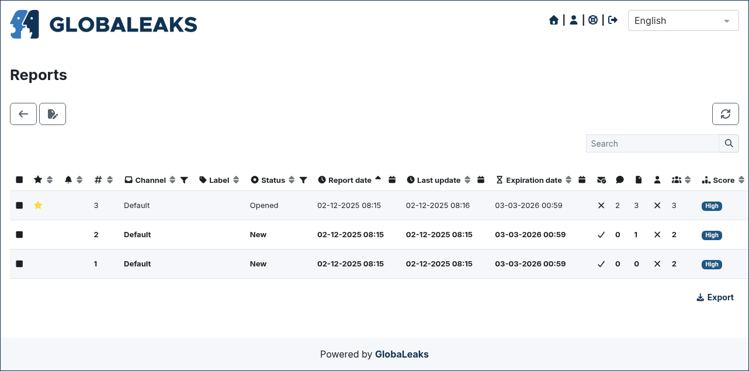This screenshot has height=371, width=749.
Task: Click the High badge on report 3
Action: 712,206
